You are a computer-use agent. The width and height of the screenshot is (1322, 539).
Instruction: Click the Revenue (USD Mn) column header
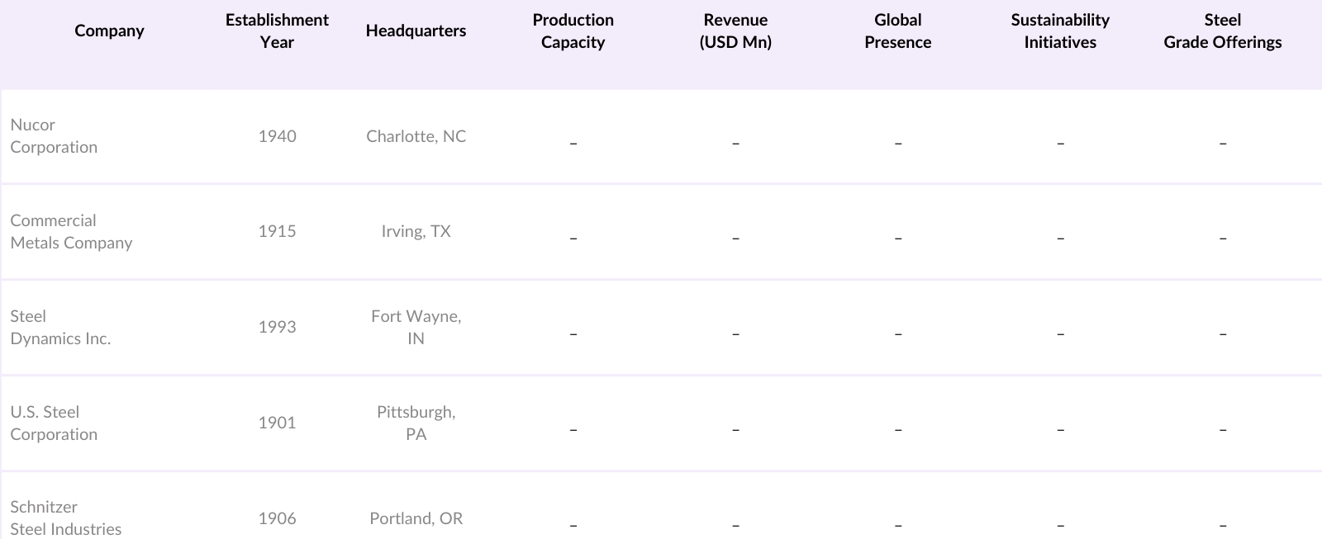point(735,31)
